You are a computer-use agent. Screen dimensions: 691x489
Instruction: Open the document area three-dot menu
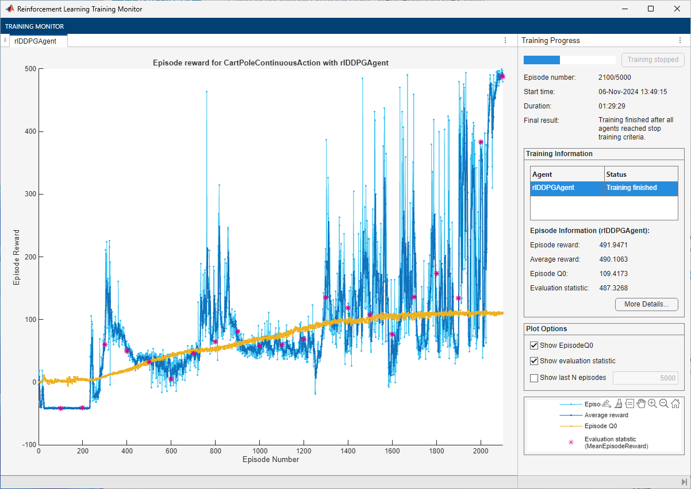tap(505, 41)
